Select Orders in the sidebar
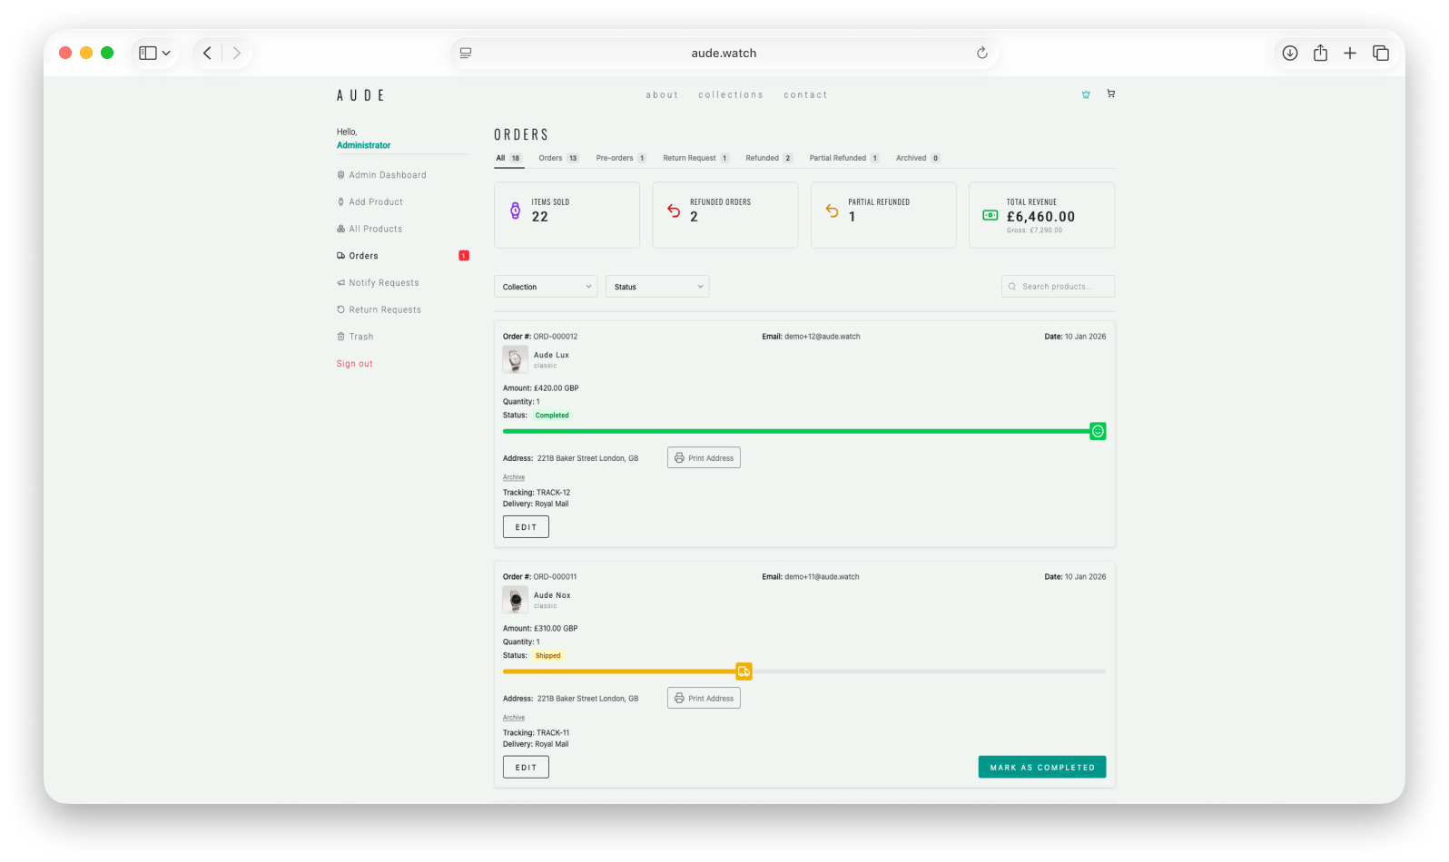The width and height of the screenshot is (1449, 862). tap(358, 256)
